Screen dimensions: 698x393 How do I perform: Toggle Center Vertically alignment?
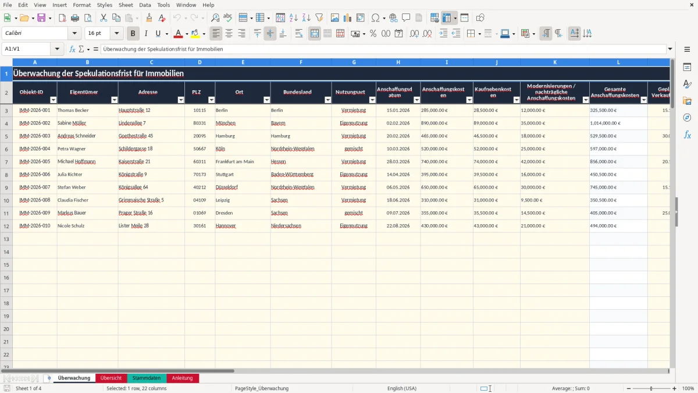270,34
